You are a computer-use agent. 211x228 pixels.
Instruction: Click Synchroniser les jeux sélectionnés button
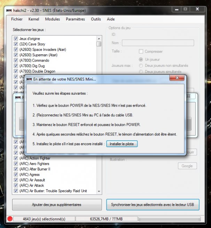coord(153,205)
